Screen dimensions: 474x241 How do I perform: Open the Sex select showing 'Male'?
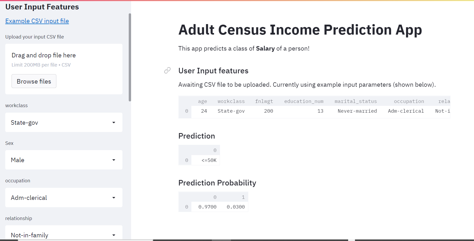coord(63,160)
